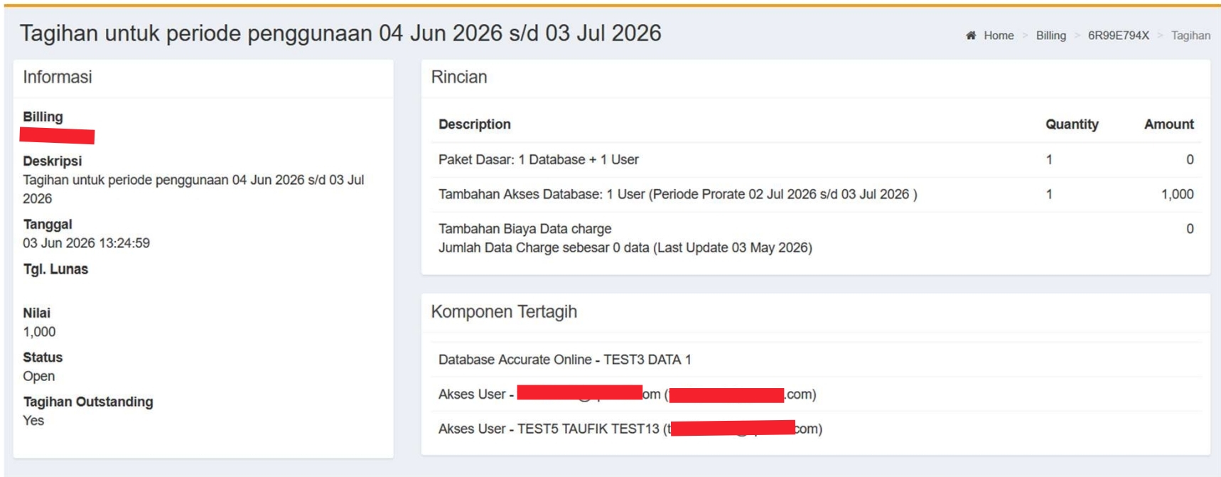
Task: Select the Tambahan Biaya Data charge row
Action: pyautogui.click(x=525, y=229)
